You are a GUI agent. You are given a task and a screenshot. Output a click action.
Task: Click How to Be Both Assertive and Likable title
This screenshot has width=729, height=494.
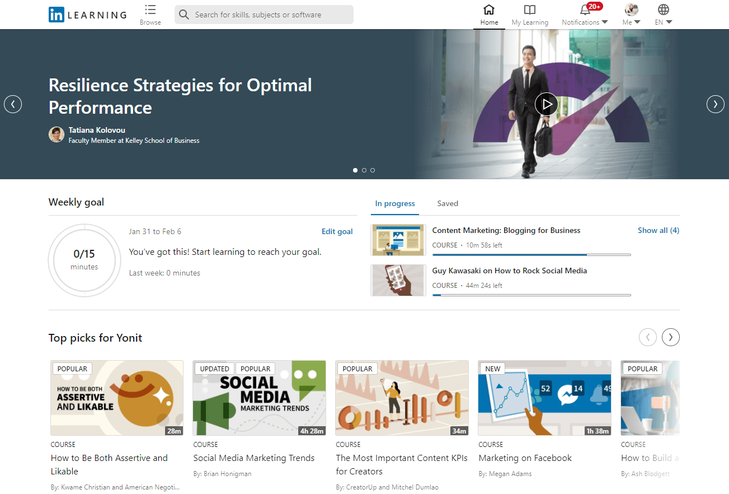tap(109, 464)
